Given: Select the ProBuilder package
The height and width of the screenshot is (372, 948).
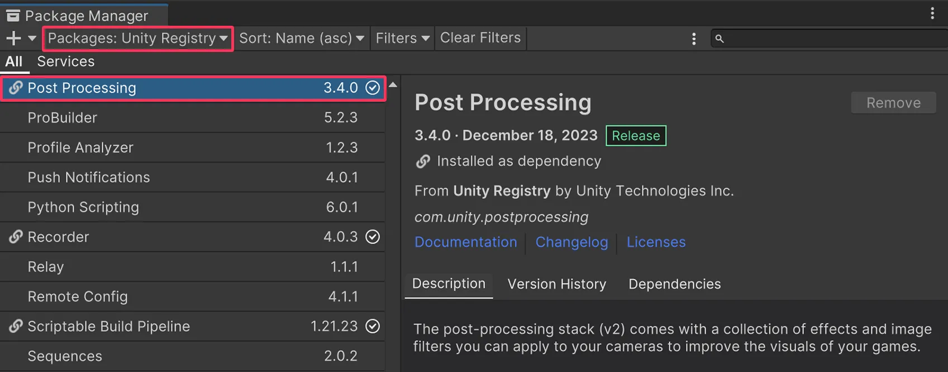Looking at the screenshot, I should coord(193,118).
